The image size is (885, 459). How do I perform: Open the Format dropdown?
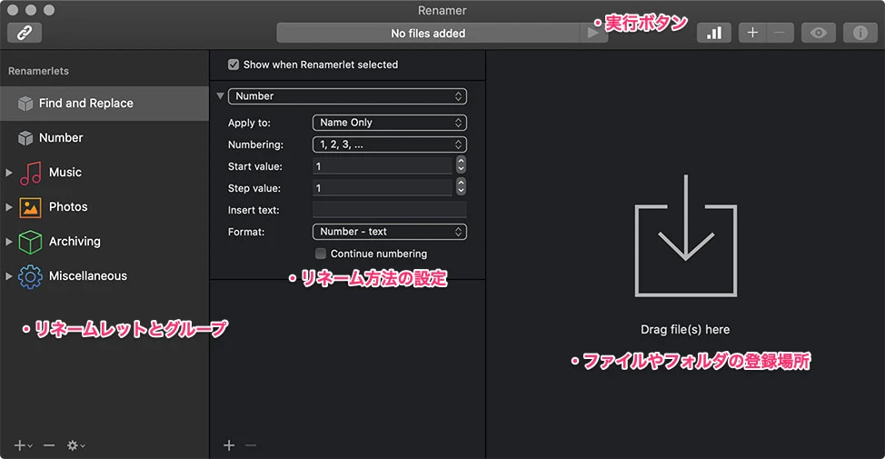click(389, 232)
